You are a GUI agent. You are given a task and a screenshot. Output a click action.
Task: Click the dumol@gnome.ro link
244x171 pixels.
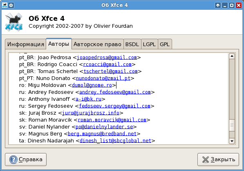point(92,85)
